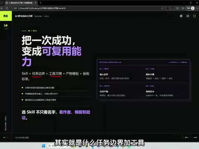This screenshot has height=149, width=199.
Task: Close the current browser tab
Action: (x=36, y=2)
